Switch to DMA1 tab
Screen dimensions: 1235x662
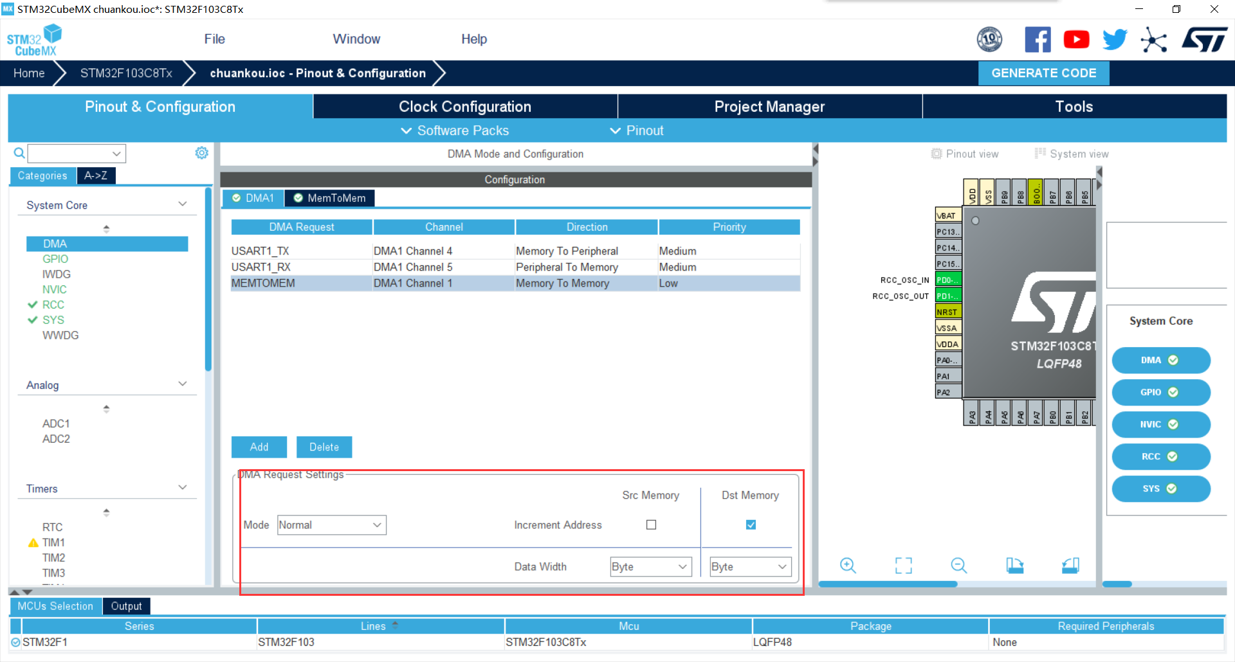click(x=253, y=198)
